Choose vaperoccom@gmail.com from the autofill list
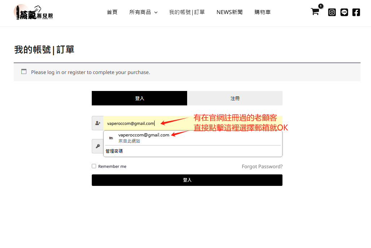The image size is (371, 248). point(193,138)
